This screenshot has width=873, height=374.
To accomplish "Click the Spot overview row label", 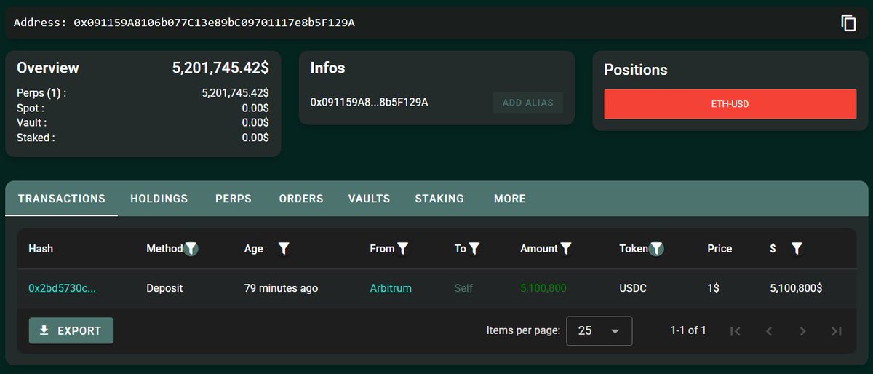I will [30, 108].
